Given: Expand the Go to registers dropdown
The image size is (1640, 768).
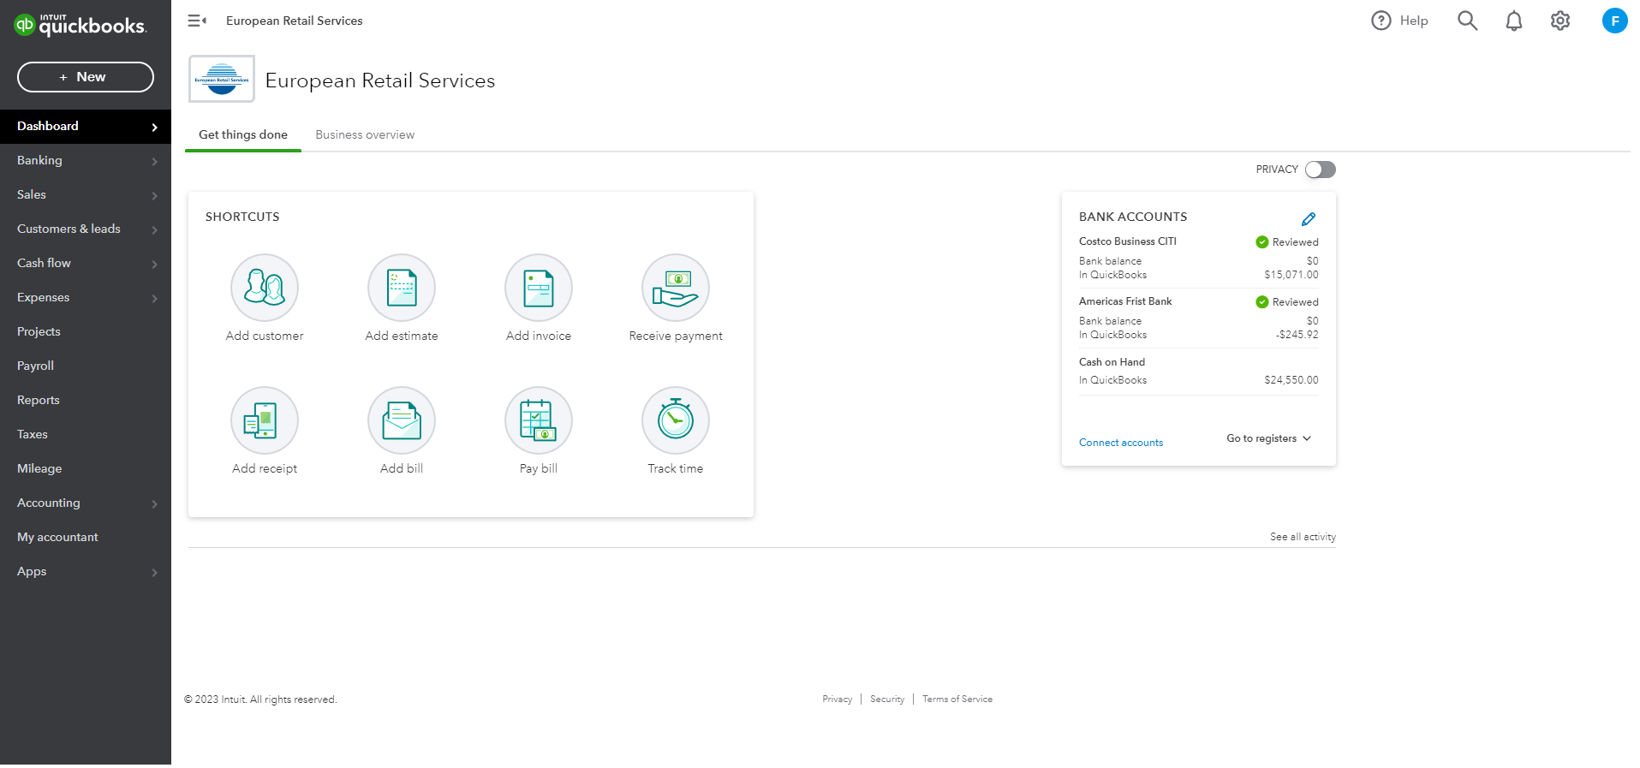Looking at the screenshot, I should (x=1269, y=438).
